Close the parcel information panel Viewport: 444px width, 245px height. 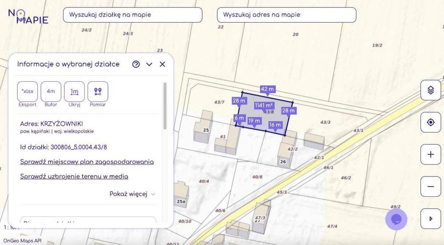[162, 64]
